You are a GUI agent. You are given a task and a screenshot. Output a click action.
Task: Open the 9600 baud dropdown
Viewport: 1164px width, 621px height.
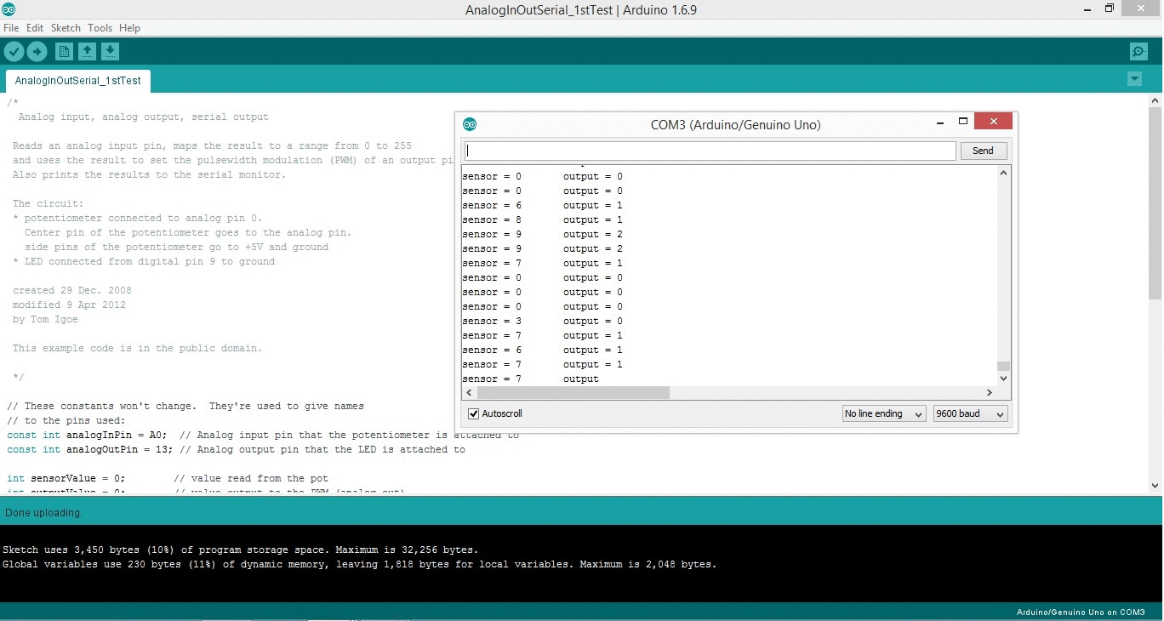tap(970, 413)
